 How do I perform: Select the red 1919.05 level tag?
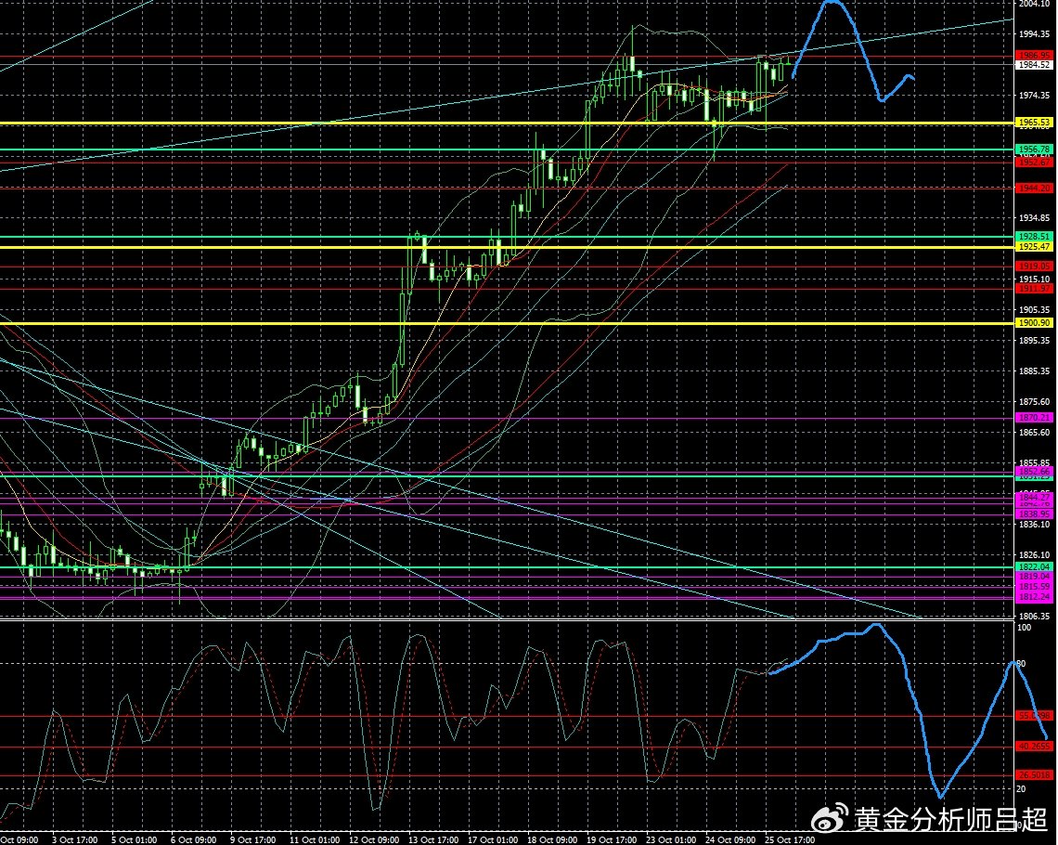(1034, 266)
